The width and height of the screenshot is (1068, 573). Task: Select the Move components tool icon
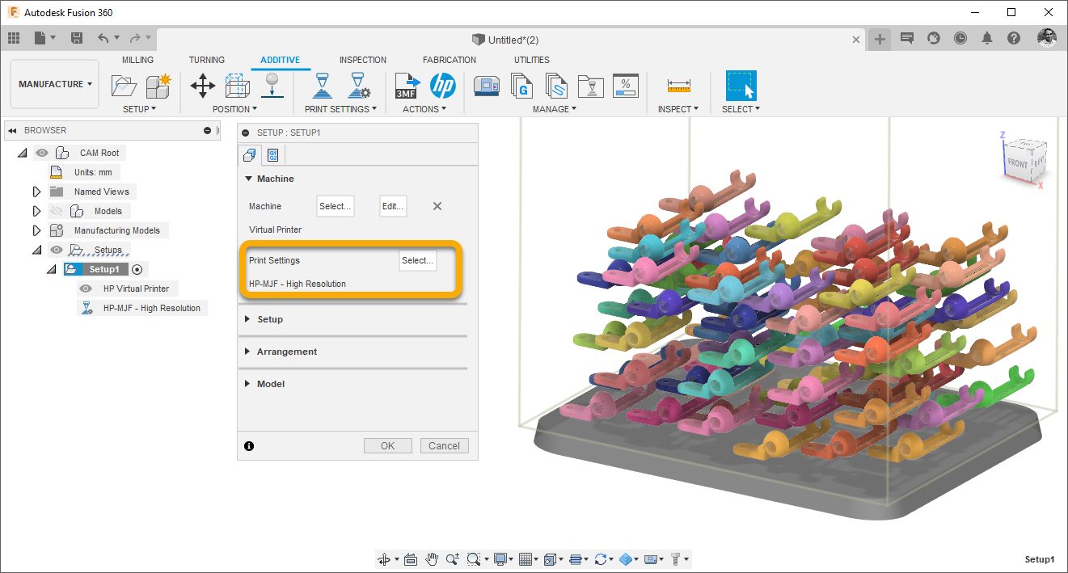click(202, 85)
